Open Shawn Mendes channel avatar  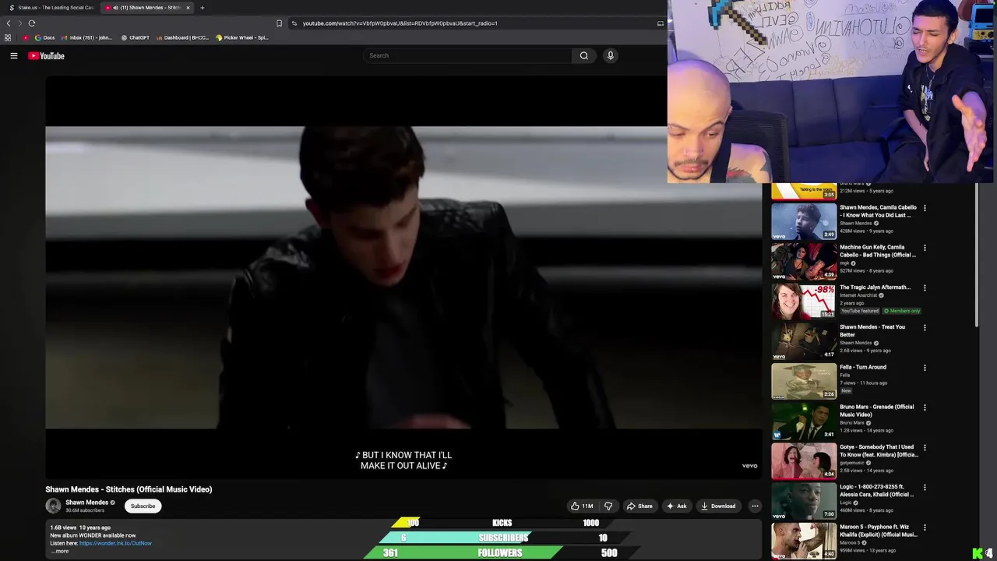click(53, 506)
